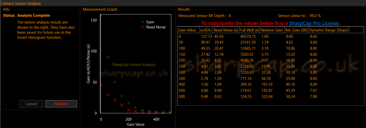Click e/ADU value 27.42
The height and width of the screenshot is (128, 366).
tap(205, 54)
